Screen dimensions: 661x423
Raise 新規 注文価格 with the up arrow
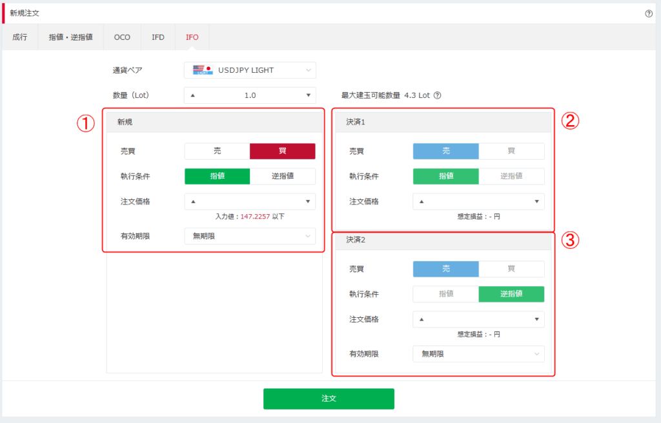click(x=192, y=202)
